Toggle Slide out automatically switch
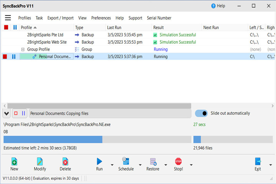The image size is (276, 184). coord(201,113)
